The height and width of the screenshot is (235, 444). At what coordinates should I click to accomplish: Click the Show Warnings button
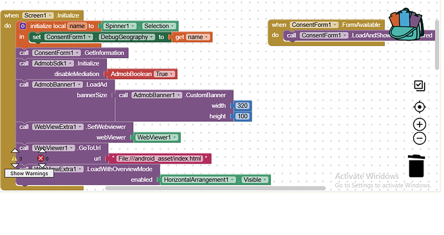pos(29,173)
